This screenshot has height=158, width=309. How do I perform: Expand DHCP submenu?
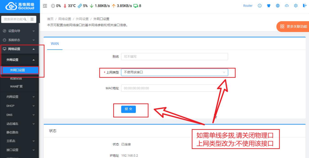pyautogui.click(x=19, y=106)
